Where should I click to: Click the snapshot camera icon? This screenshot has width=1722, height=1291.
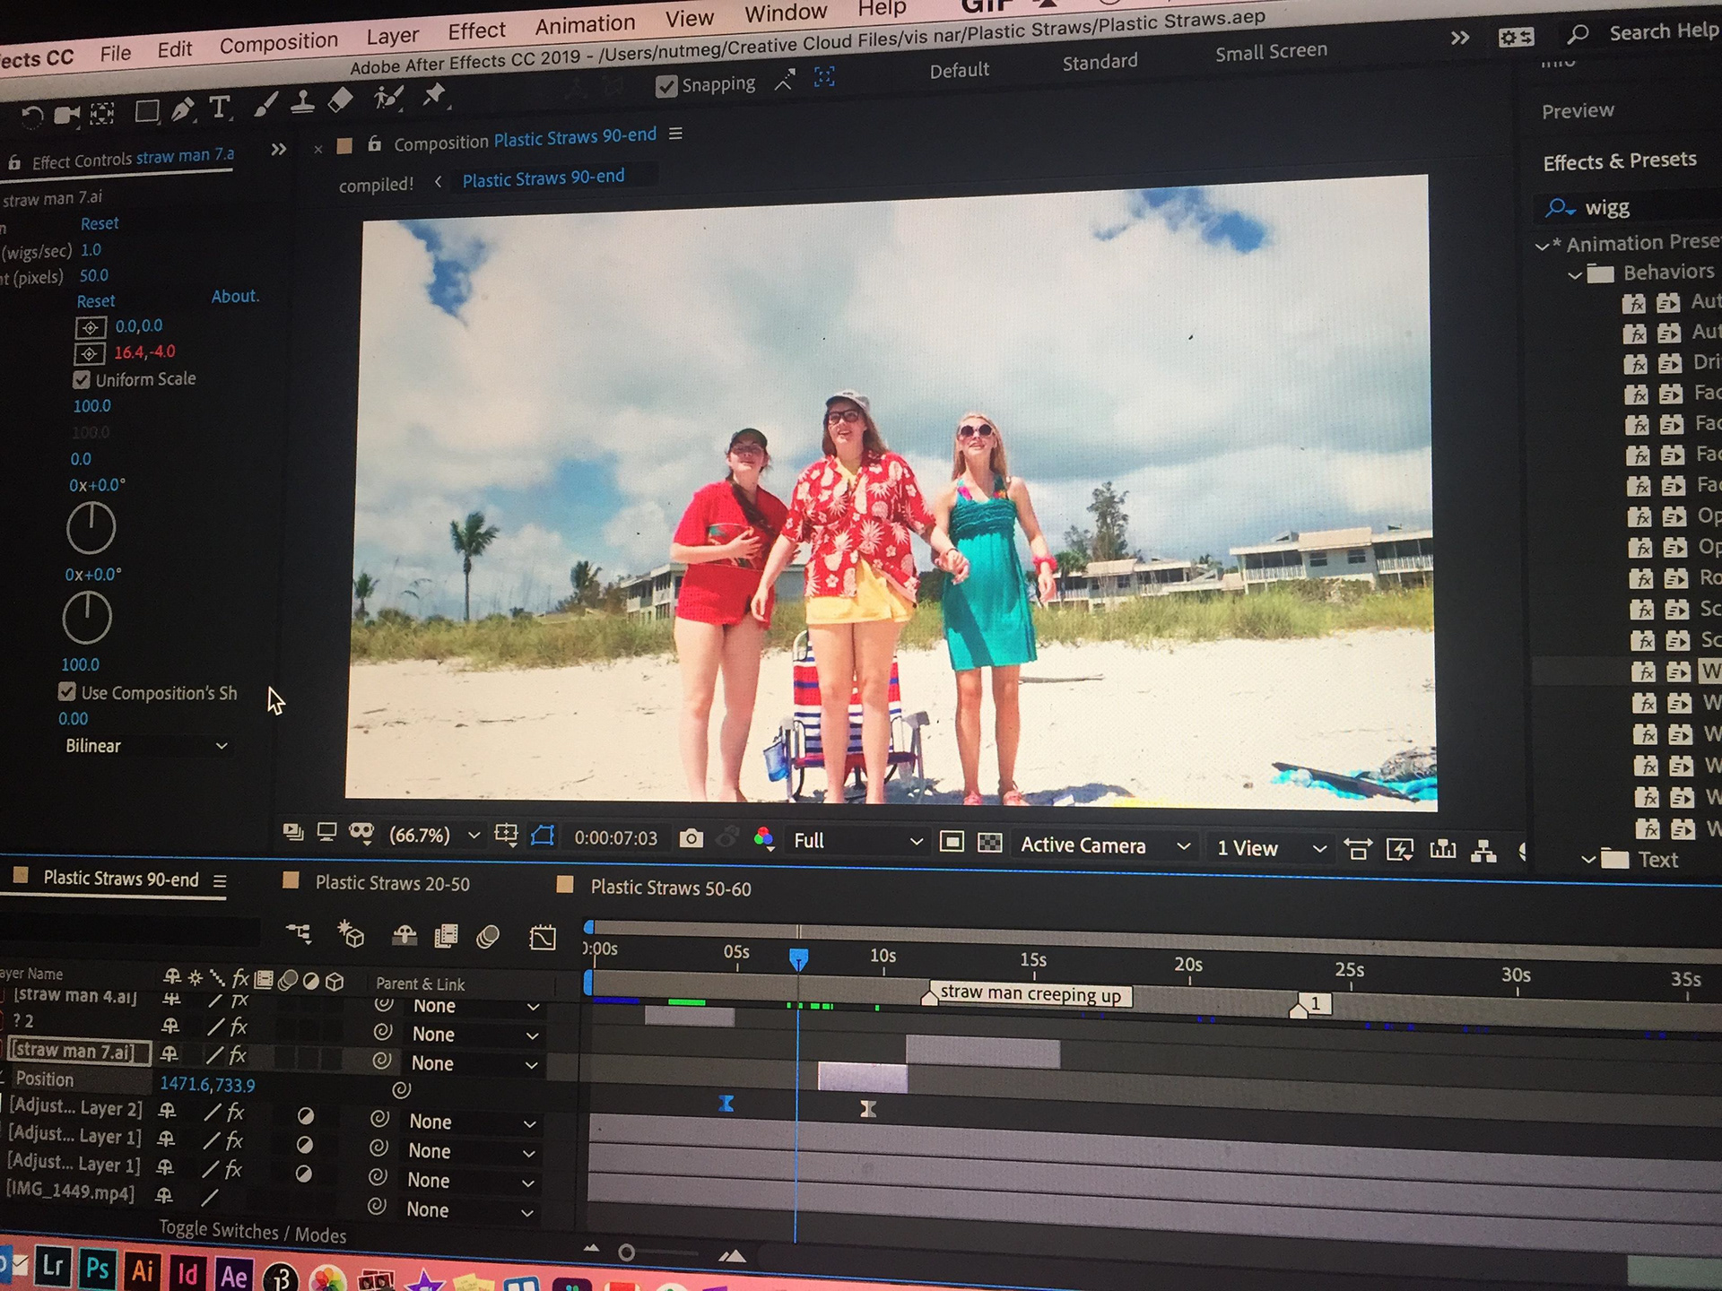tap(691, 838)
